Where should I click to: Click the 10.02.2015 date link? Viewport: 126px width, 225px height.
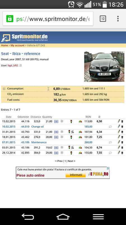point(9,127)
